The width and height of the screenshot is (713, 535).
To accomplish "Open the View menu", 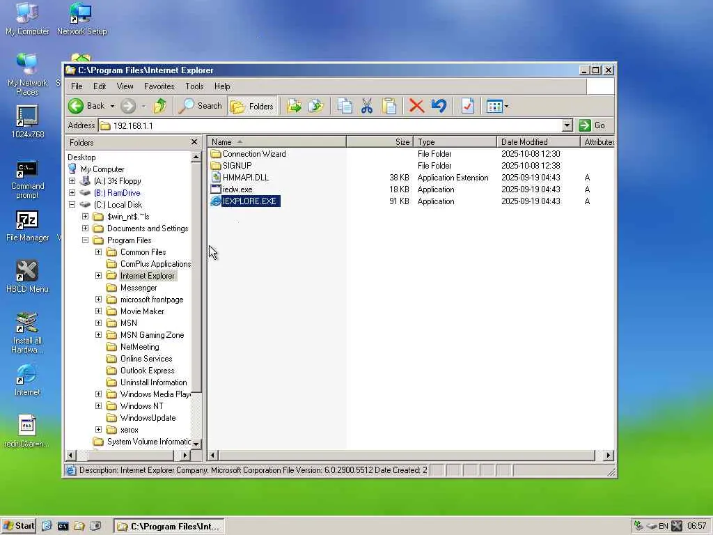I will [125, 86].
